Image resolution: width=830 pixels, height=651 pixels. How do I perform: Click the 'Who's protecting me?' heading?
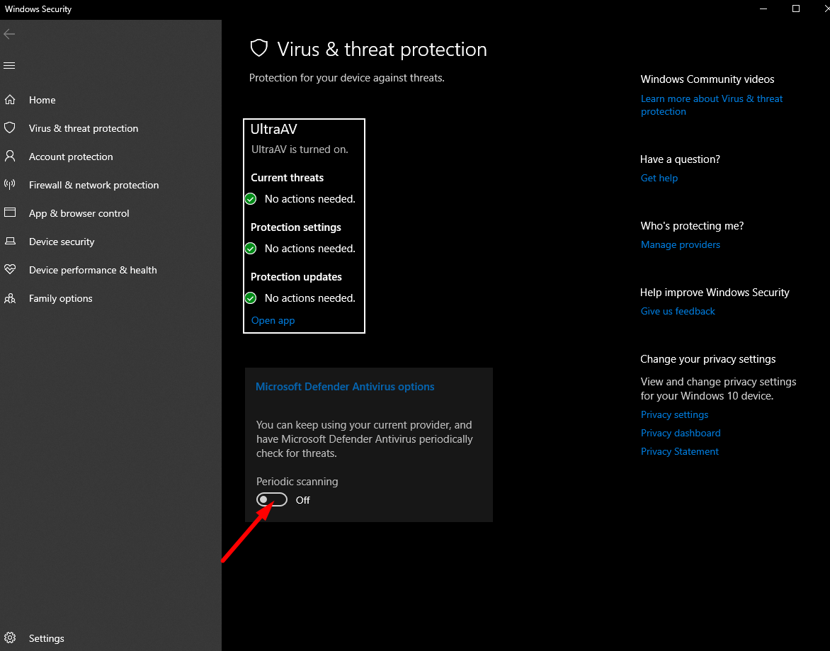[692, 226]
